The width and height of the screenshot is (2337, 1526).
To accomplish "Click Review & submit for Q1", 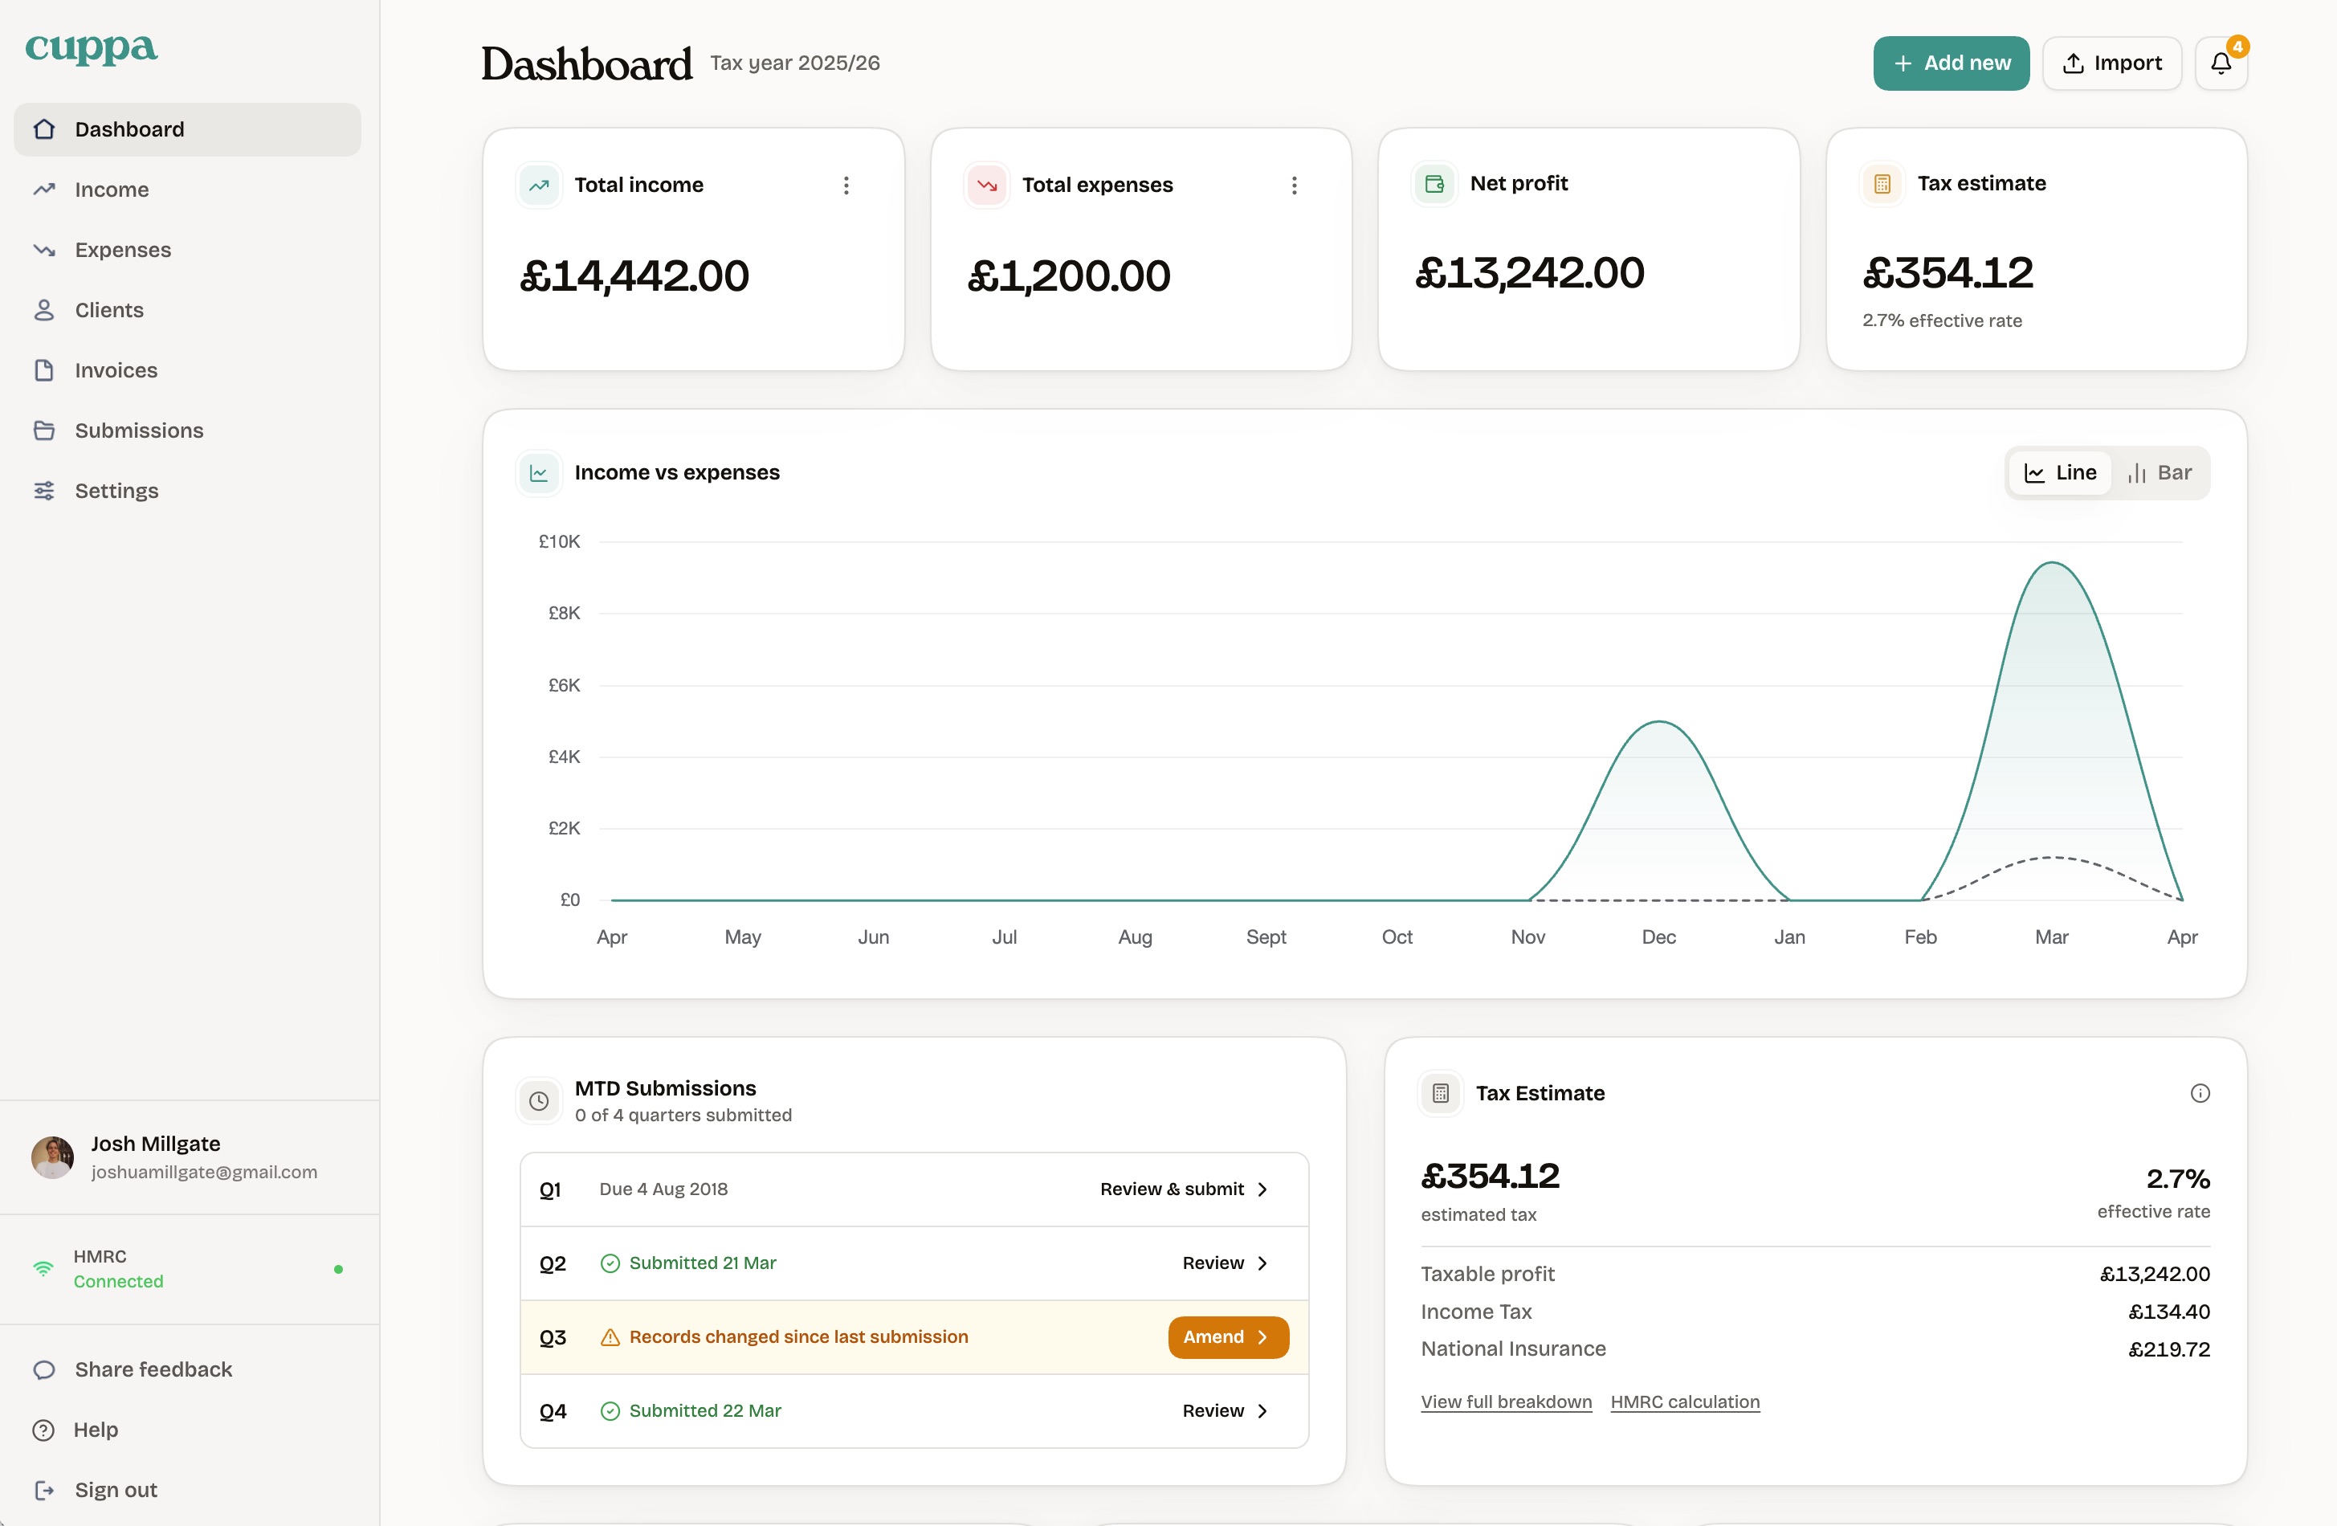I will pyautogui.click(x=1181, y=1188).
